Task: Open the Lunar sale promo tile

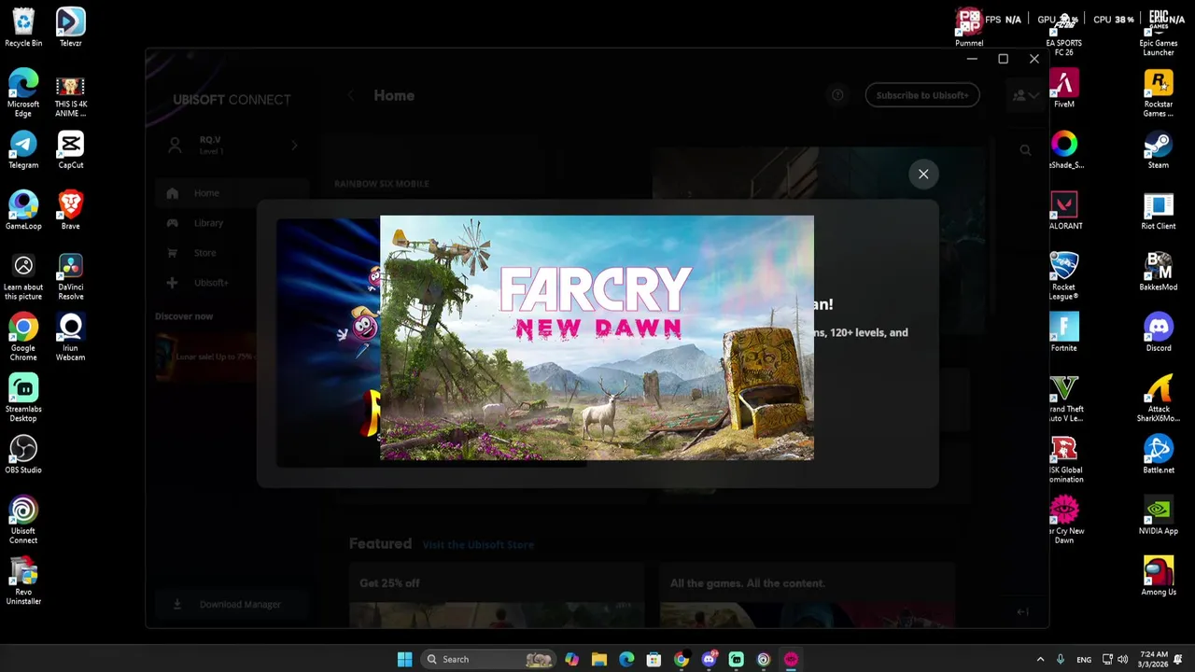Action: tap(205, 357)
